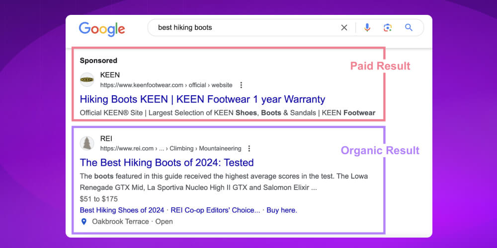The height and width of the screenshot is (248, 497).
Task: Click the rei.com Climbing › Mountaineering breadcrumb
Action: (171, 148)
